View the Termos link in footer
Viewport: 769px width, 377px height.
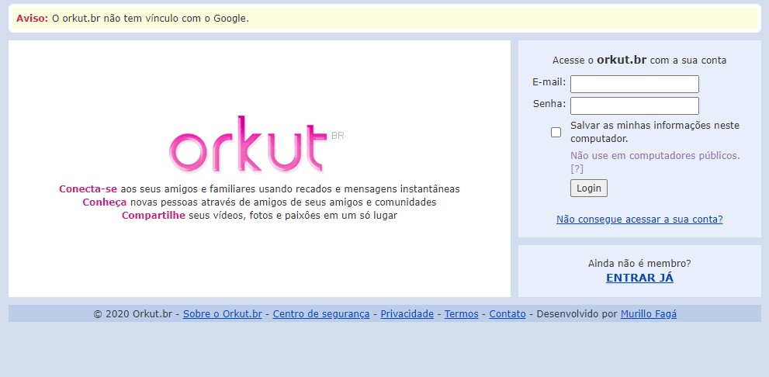click(x=461, y=314)
